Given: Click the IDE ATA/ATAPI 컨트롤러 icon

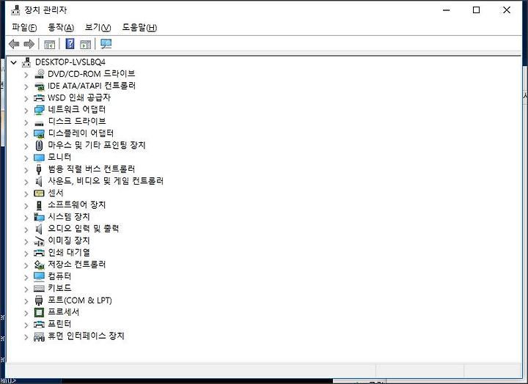Looking at the screenshot, I should (40, 86).
